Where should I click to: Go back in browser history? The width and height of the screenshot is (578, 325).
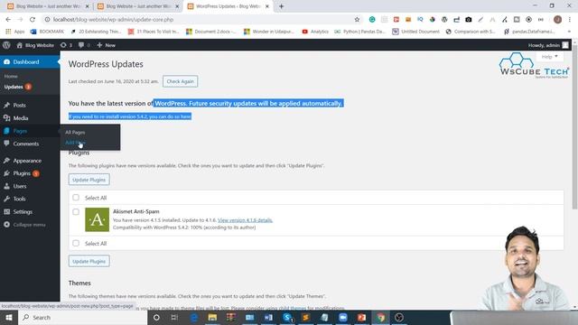[x=8, y=20]
